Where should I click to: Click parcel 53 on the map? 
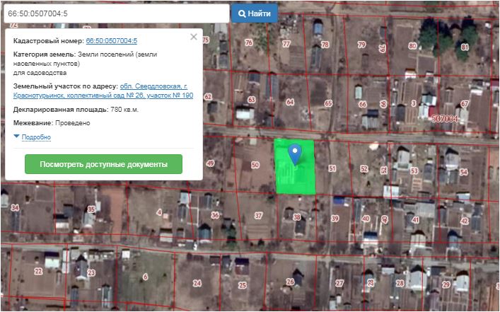point(414,171)
